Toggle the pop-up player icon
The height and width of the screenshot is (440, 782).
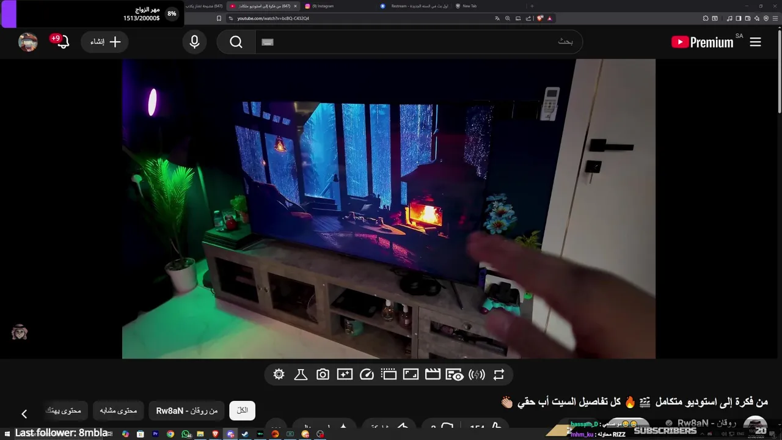[389, 375]
